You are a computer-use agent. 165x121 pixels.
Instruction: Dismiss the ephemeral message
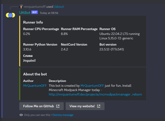coord(63,115)
